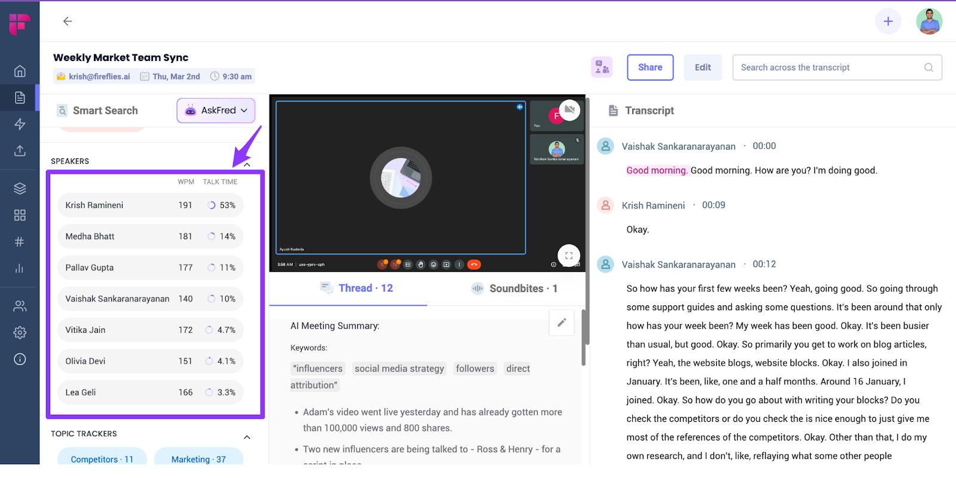Click the main video thumbnail
The image size is (956, 478).
[400, 177]
